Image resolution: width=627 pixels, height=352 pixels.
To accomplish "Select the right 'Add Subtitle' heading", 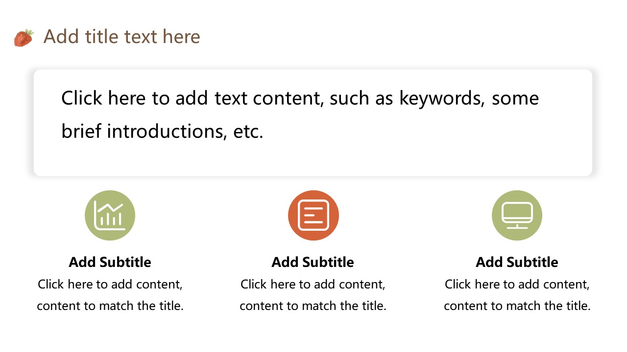I will (x=517, y=262).
